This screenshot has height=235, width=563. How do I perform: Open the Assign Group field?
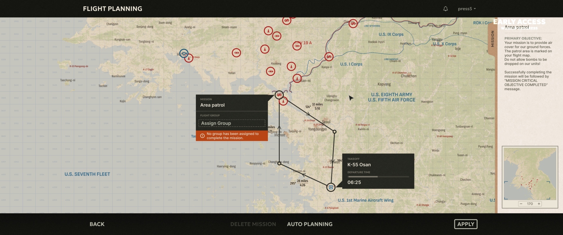tap(232, 123)
